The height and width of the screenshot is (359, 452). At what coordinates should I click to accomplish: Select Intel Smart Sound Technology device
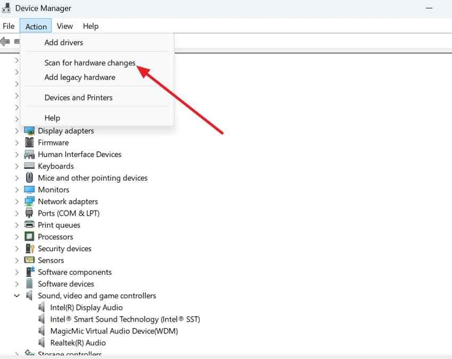point(125,319)
